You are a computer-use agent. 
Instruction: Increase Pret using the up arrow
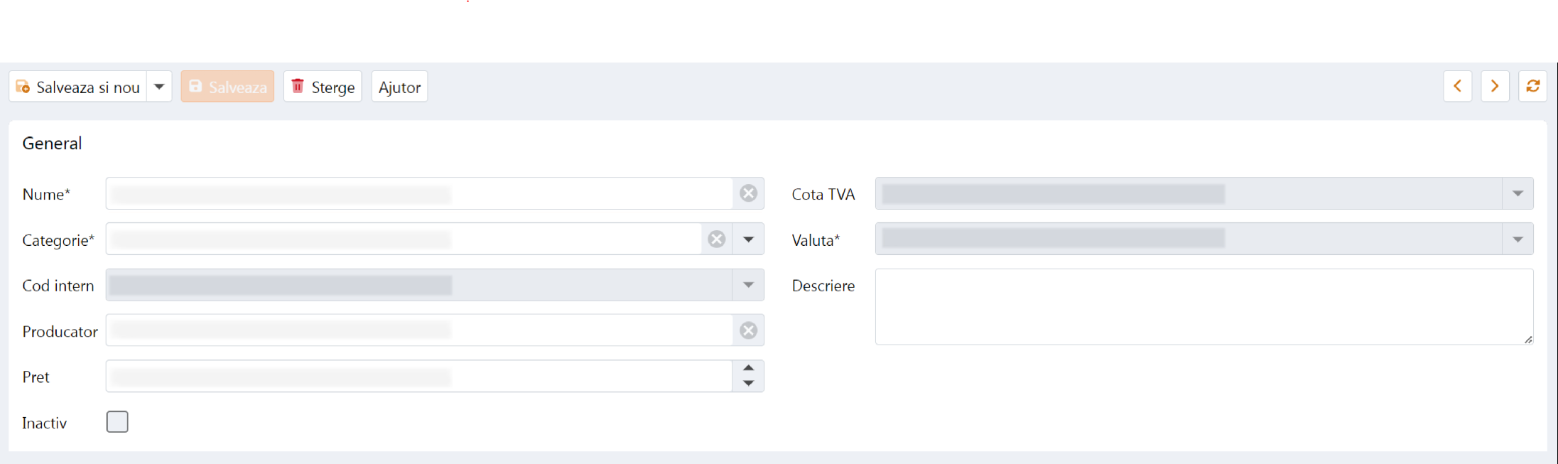click(748, 368)
